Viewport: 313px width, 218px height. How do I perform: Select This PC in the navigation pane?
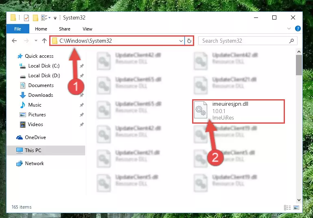46,150
